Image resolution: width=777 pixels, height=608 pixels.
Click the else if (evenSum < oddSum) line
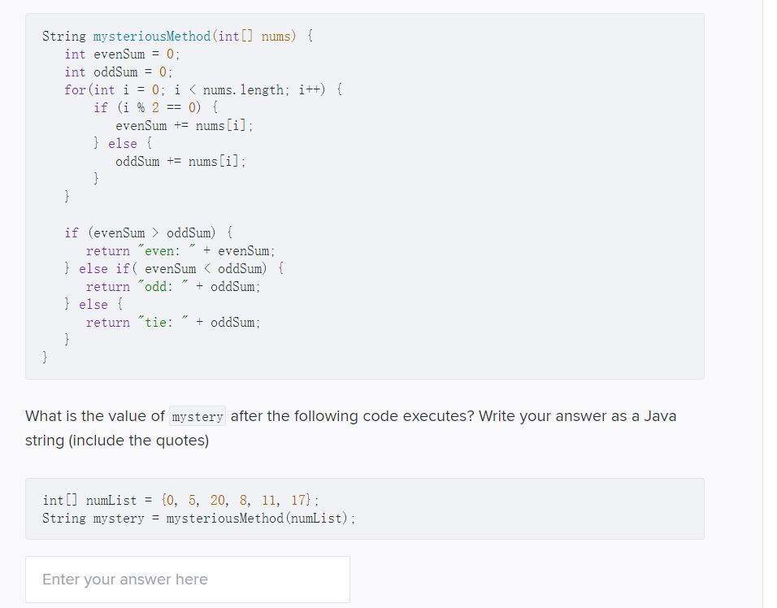point(171,268)
